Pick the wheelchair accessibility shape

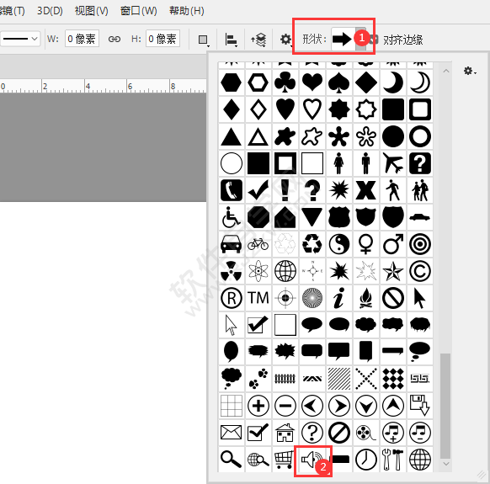(231, 217)
